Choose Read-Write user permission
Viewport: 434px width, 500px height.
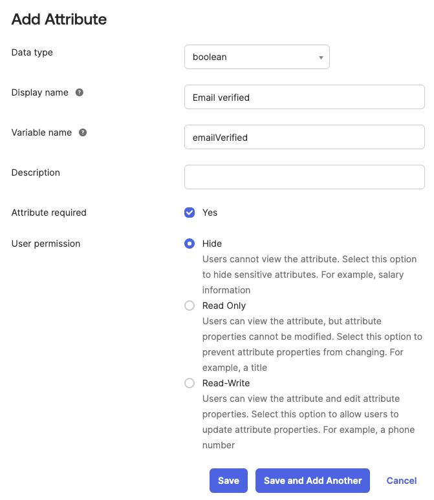tap(190, 383)
